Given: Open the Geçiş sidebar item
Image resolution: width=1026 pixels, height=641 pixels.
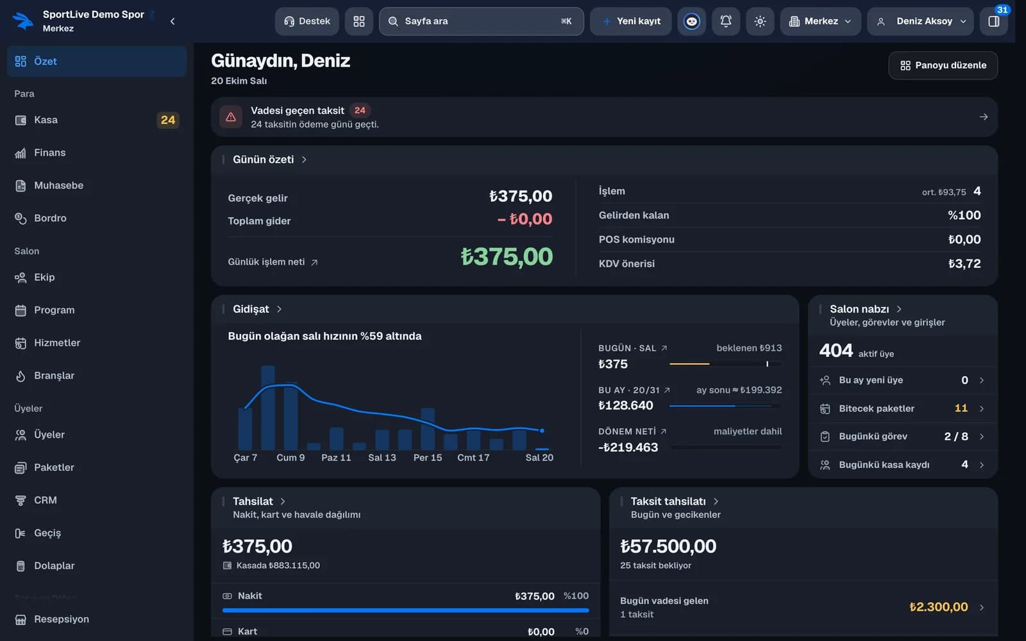Looking at the screenshot, I should [x=97, y=533].
